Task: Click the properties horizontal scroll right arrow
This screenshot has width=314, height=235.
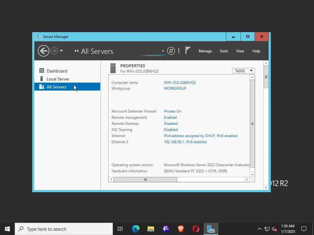Action: tap(247, 179)
